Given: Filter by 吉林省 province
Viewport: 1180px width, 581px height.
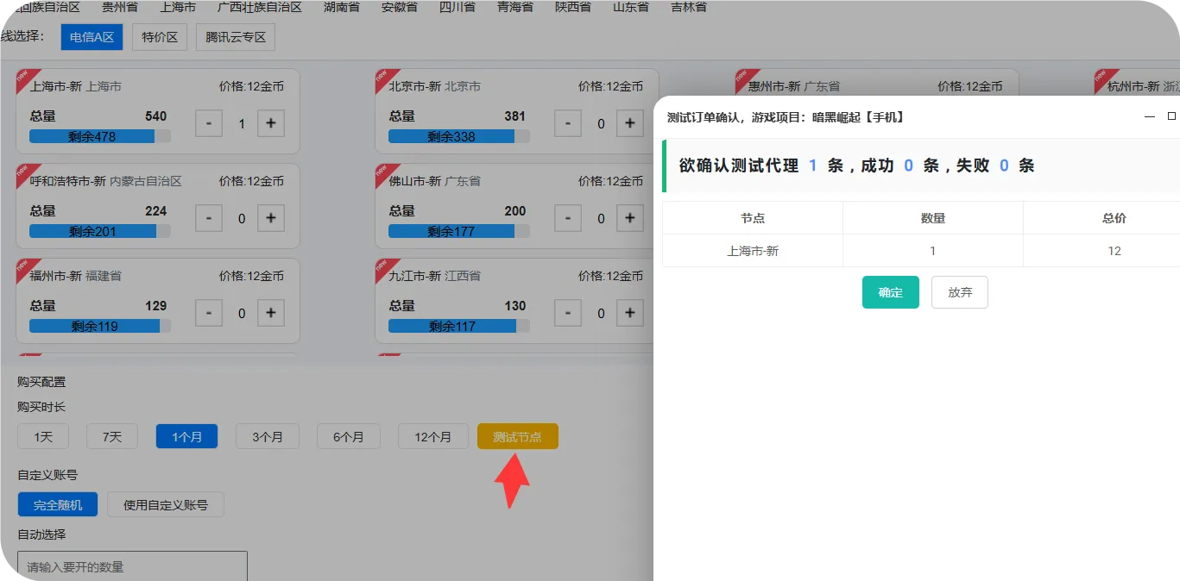Looking at the screenshot, I should tap(689, 7).
